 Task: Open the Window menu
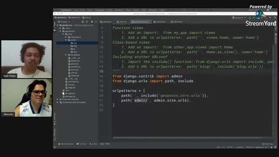point(153,10)
